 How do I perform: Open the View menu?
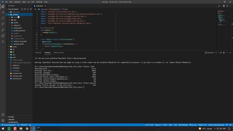pyautogui.click(x=24, y=2)
